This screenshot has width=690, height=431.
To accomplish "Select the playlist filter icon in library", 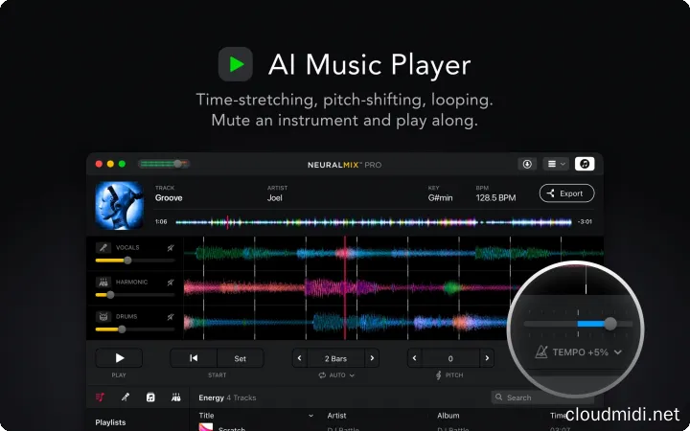I will click(99, 397).
